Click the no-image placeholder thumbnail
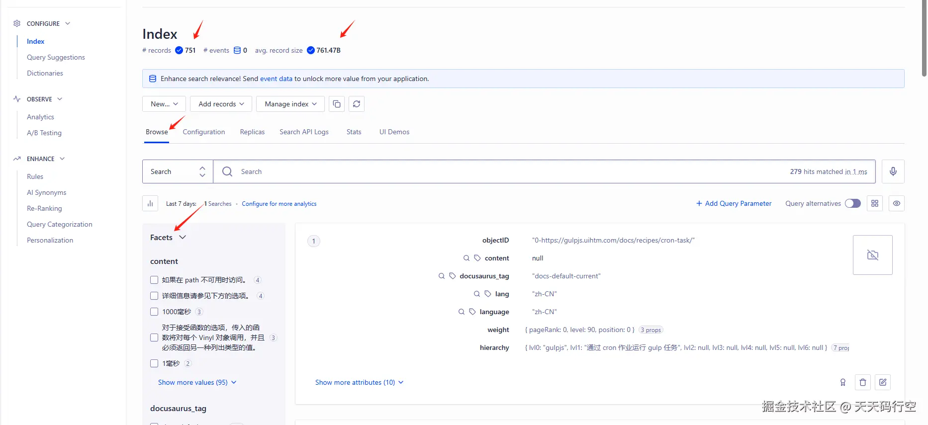Image resolution: width=928 pixels, height=425 pixels. (873, 255)
